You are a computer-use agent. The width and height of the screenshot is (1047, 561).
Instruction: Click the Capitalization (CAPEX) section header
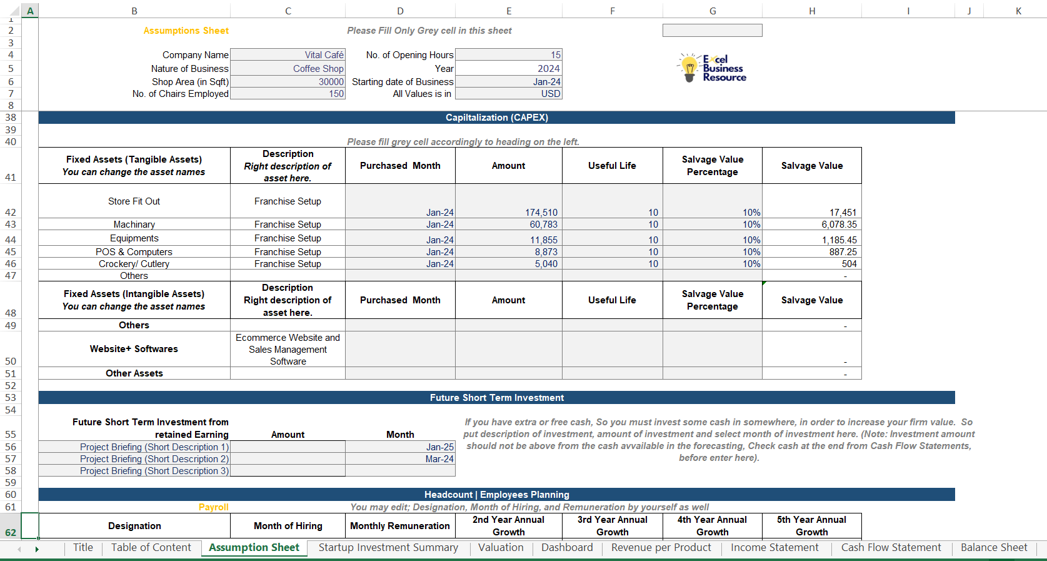(x=497, y=118)
